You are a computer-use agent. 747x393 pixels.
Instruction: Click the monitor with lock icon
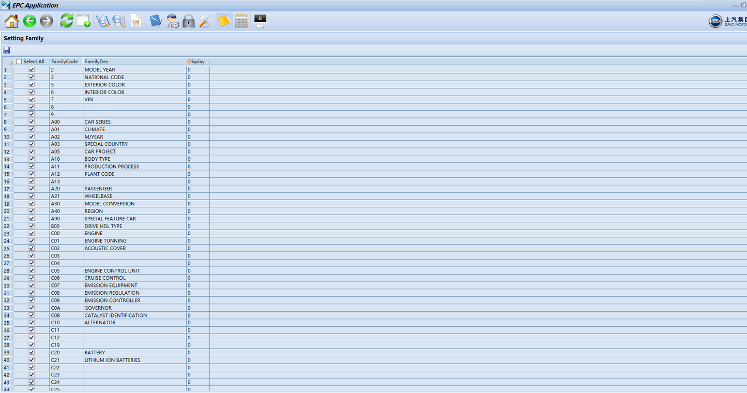pyautogui.click(x=260, y=21)
